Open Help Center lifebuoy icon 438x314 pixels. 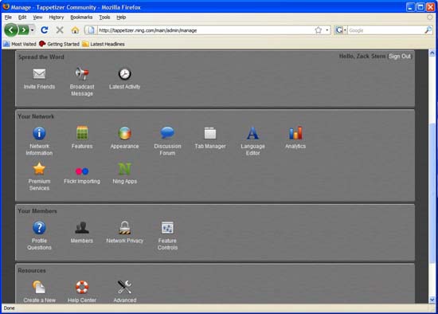click(x=82, y=287)
